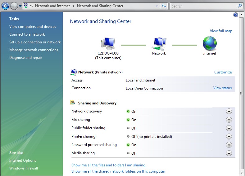Click scrollbar down arrow

pyautogui.click(x=242, y=173)
